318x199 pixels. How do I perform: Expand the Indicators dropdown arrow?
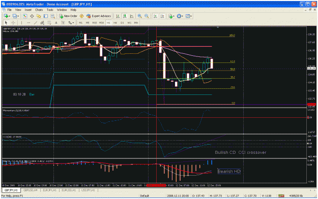coord(174,16)
